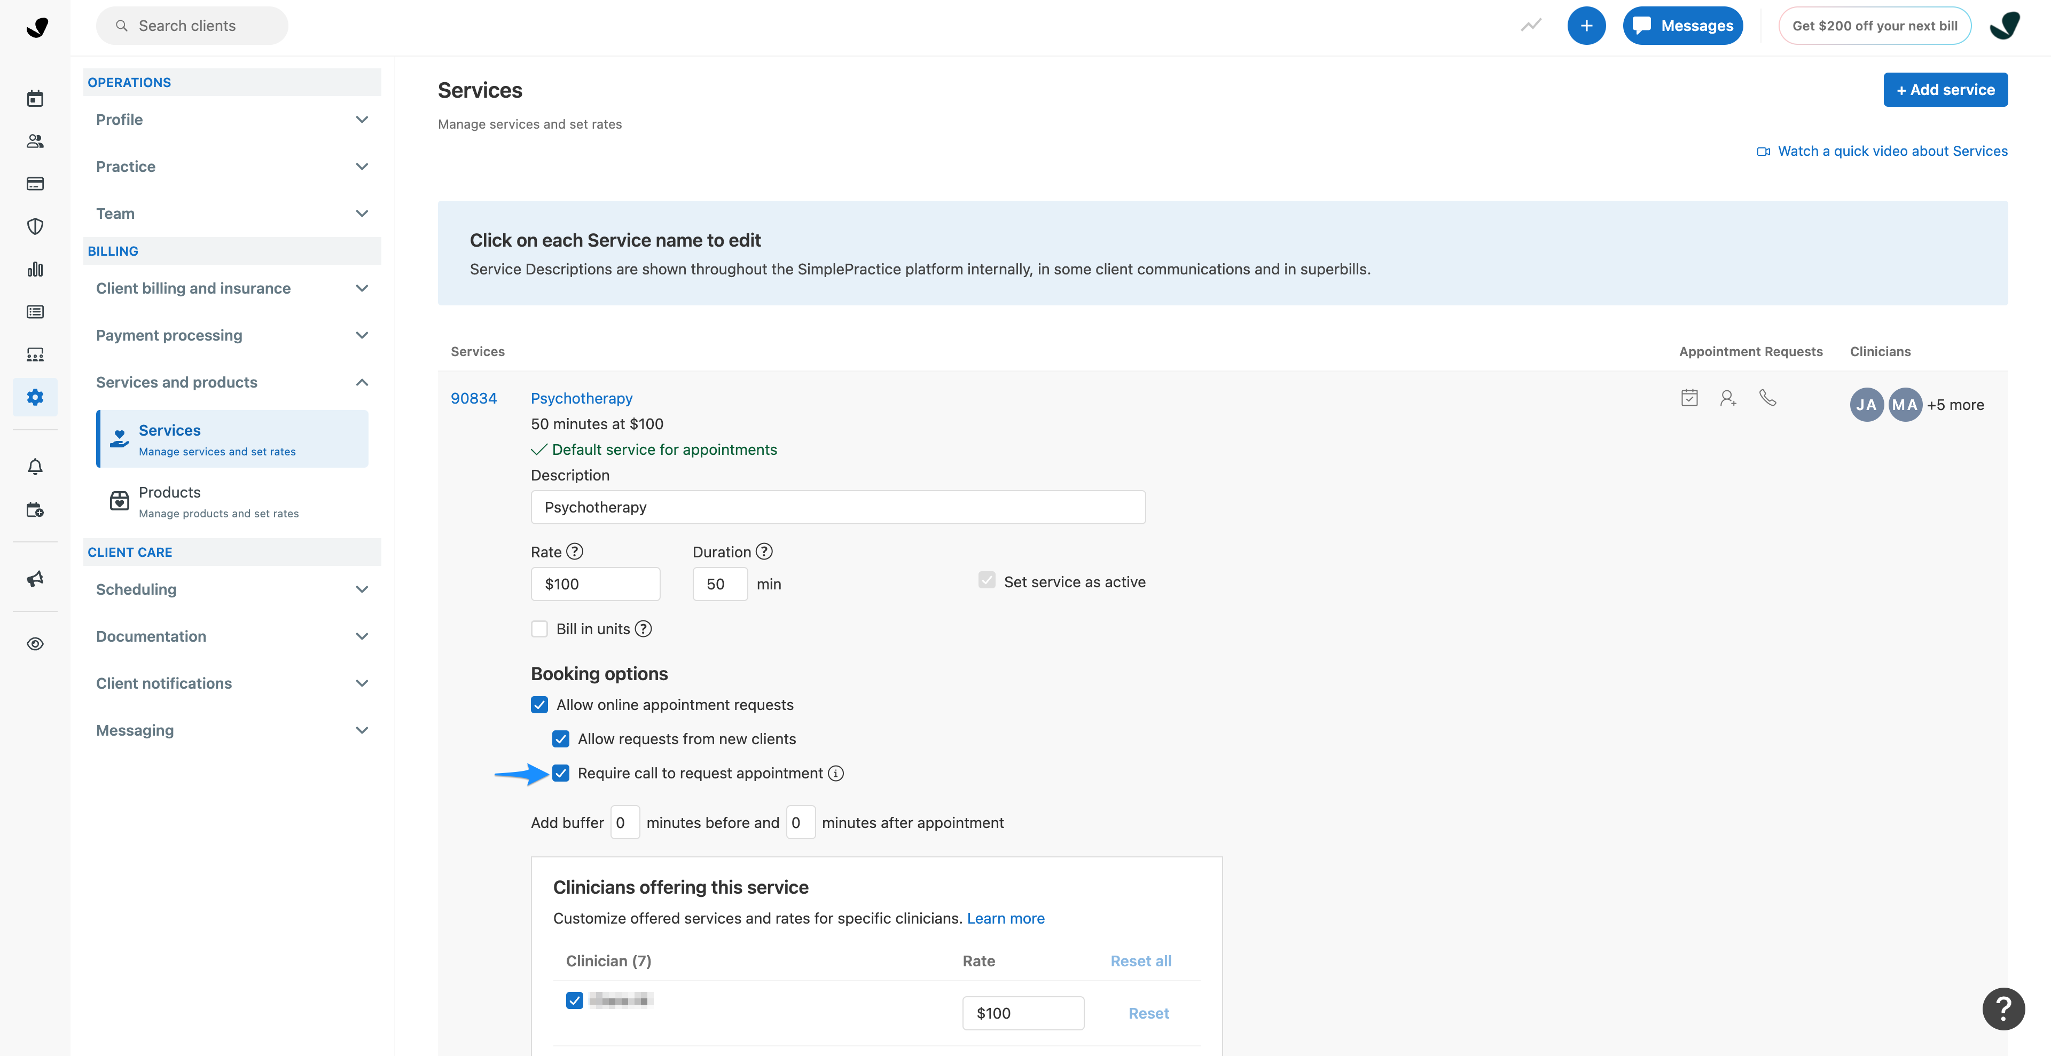This screenshot has width=2051, height=1056.
Task: Open the analytics bar chart sidebar icon
Action: point(35,269)
